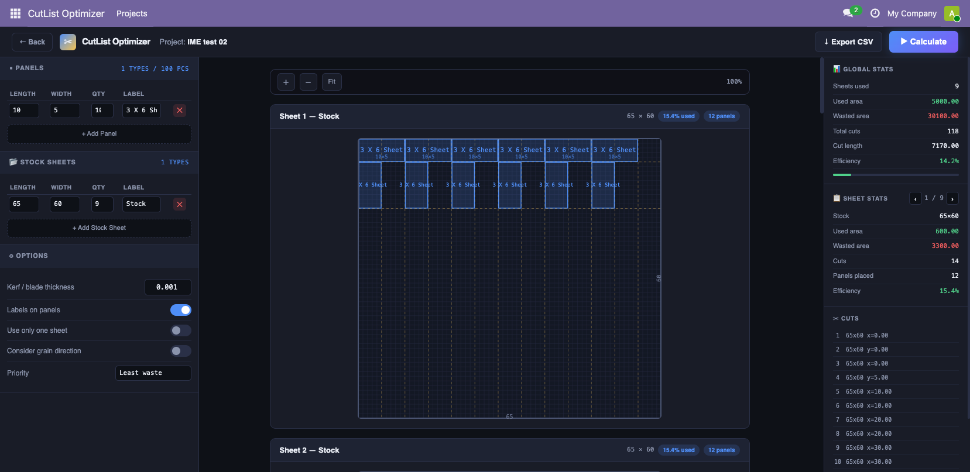Screen dimensions: 970x472
Task: Open the My Company switcher
Action: coord(911,13)
